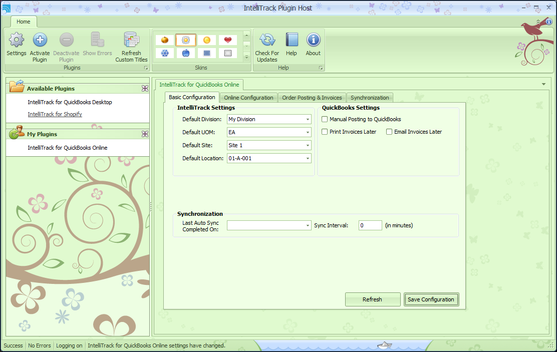Switch to Basic Configuration tab

tap(192, 97)
